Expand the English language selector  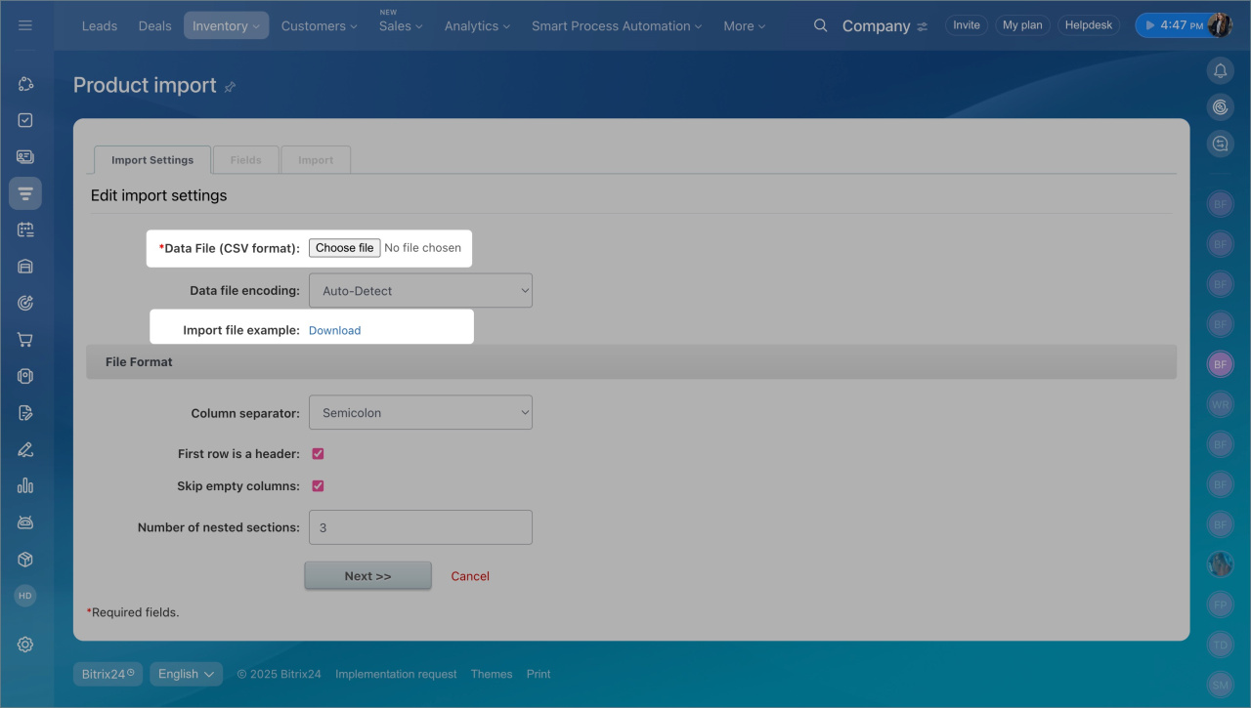[186, 674]
